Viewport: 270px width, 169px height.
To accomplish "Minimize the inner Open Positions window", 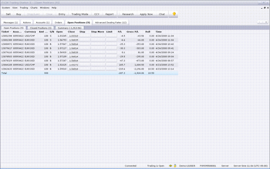I will [262, 8].
